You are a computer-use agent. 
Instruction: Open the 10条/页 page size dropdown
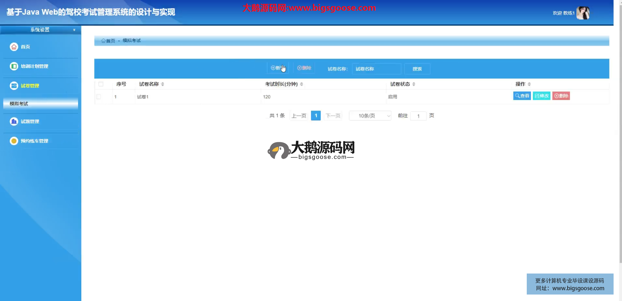(x=370, y=116)
